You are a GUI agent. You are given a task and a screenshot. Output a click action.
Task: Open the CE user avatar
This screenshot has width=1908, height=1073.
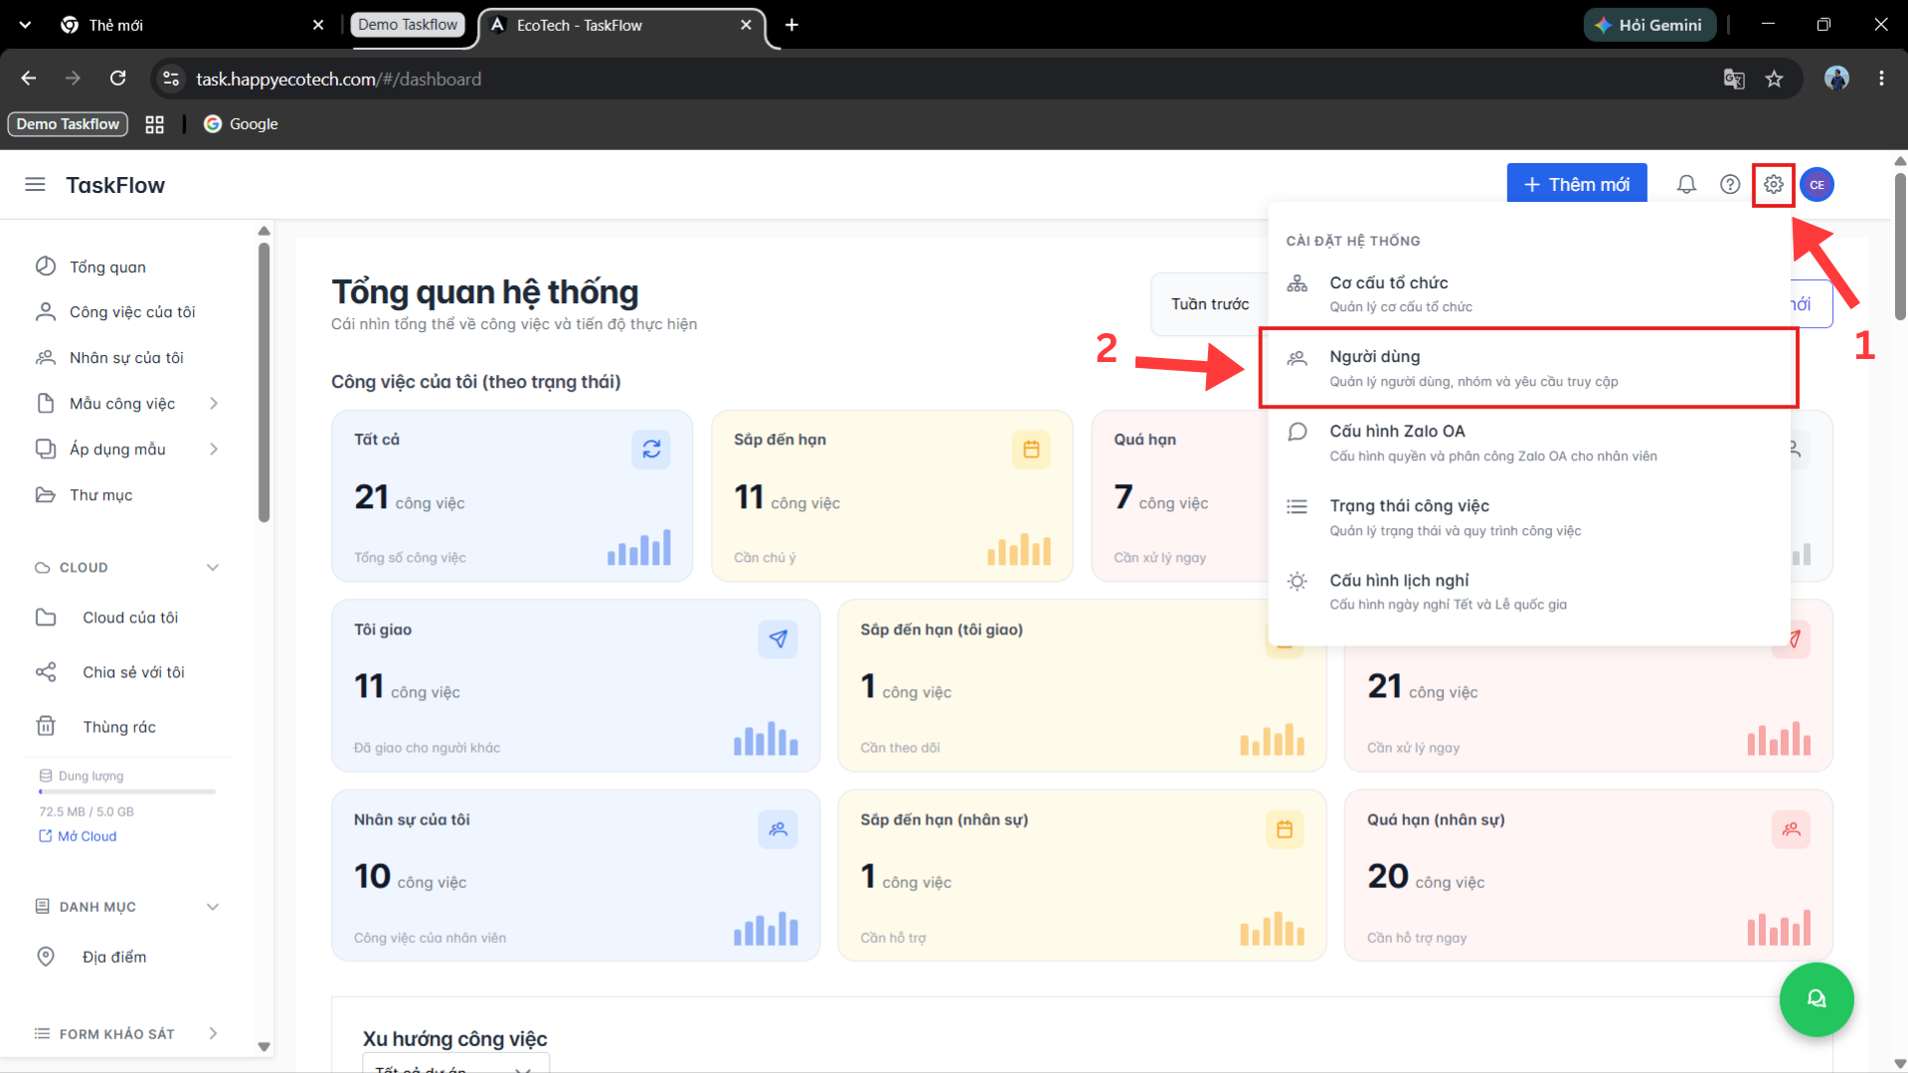tap(1818, 185)
